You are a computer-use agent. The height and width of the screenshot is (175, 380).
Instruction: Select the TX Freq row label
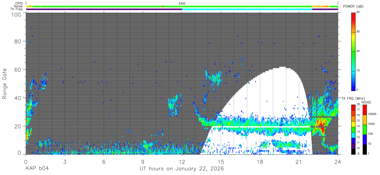[17, 9]
